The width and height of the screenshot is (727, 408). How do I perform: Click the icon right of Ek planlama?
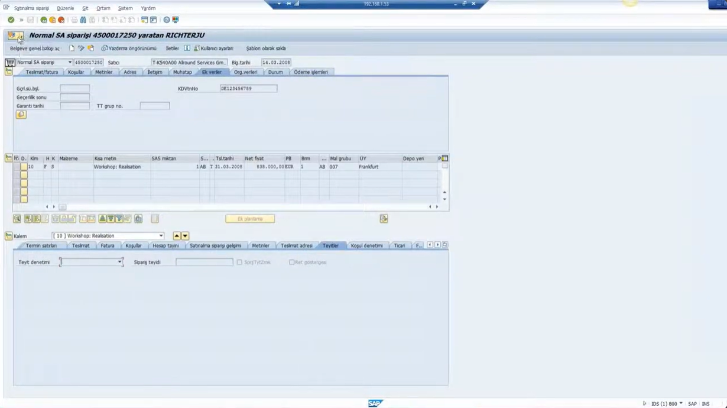coord(384,219)
